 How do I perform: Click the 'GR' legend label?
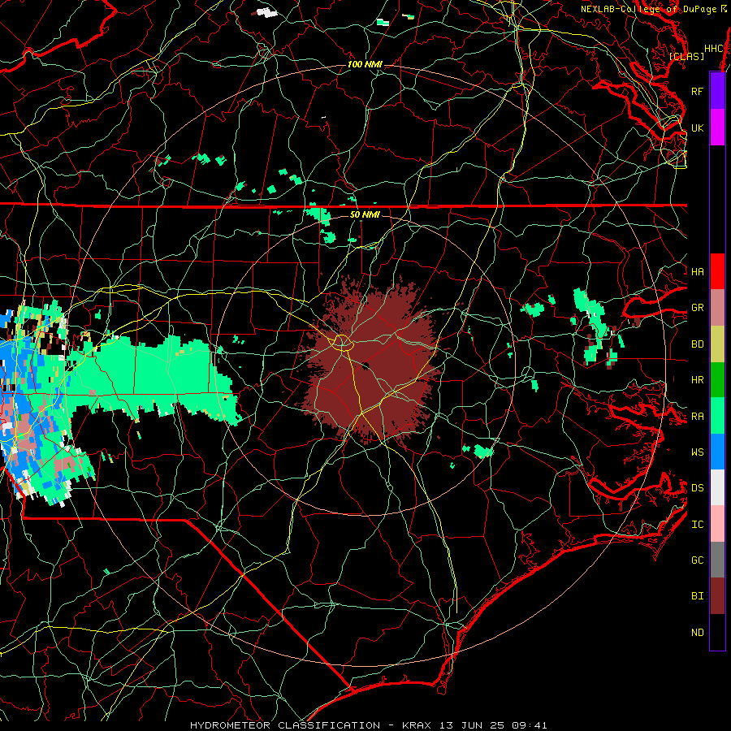697,308
